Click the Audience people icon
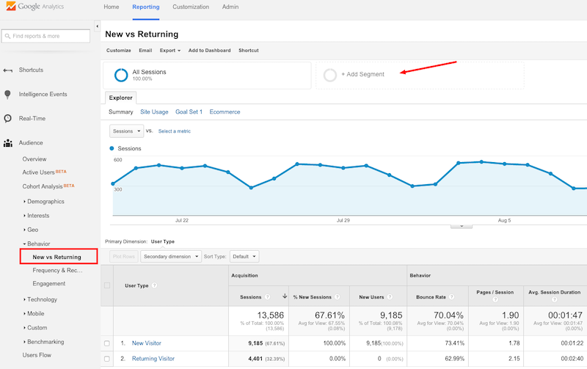This screenshot has width=587, height=369. [x=7, y=143]
